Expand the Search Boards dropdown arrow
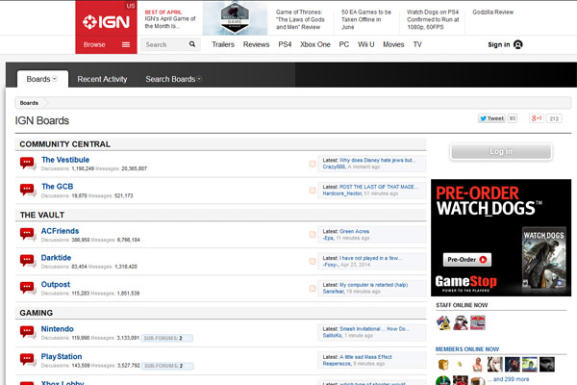The height and width of the screenshot is (385, 577). click(199, 79)
